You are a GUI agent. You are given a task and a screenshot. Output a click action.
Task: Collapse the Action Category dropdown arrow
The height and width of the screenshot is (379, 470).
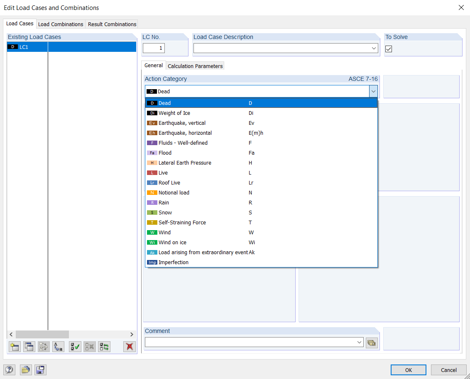click(x=373, y=91)
